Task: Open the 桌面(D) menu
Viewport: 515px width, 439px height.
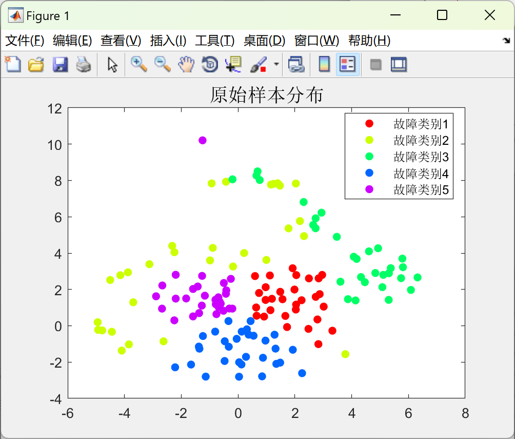Action: [x=264, y=41]
